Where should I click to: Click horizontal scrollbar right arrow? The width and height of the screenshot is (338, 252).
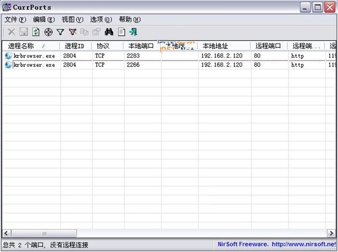(331, 233)
